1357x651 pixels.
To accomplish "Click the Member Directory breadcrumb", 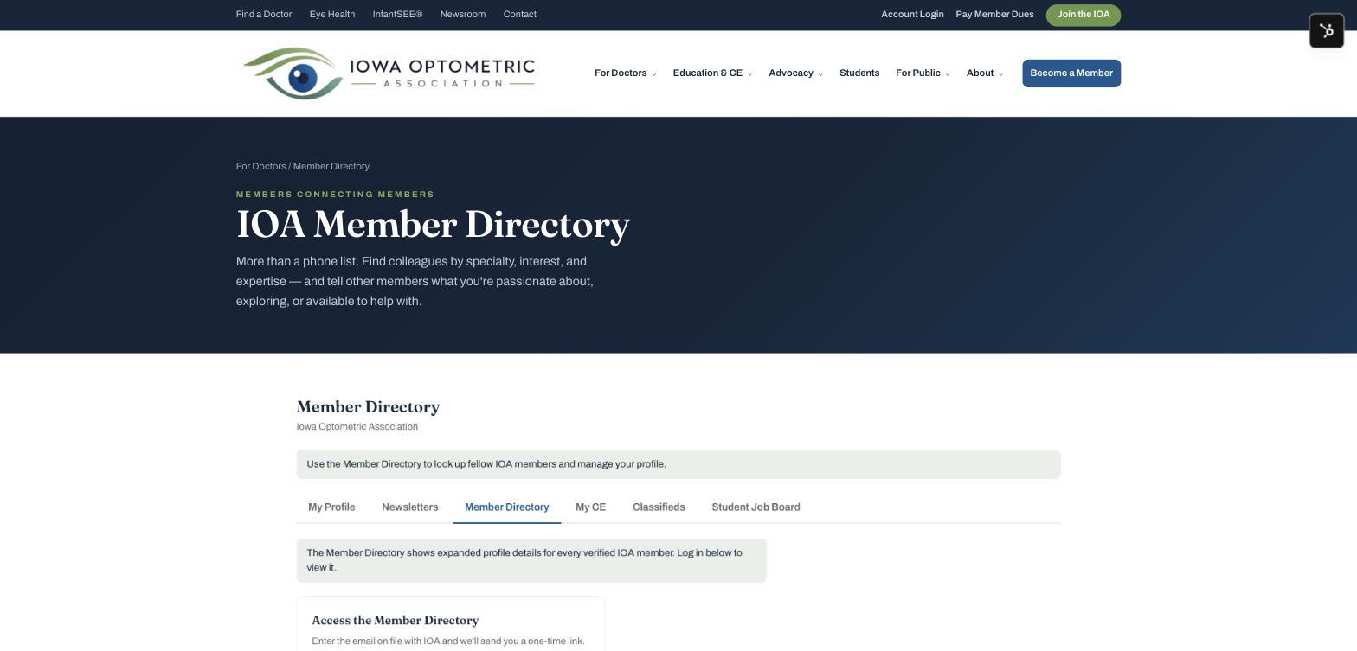I will point(331,167).
